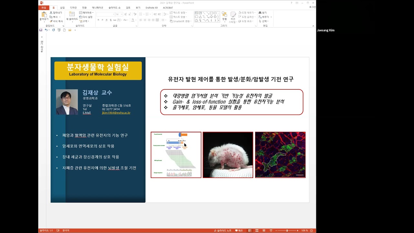Screen dimensions: 414x233
Task: Click the New Slide (새 슬라이드) icon
Action: [x=72, y=14]
